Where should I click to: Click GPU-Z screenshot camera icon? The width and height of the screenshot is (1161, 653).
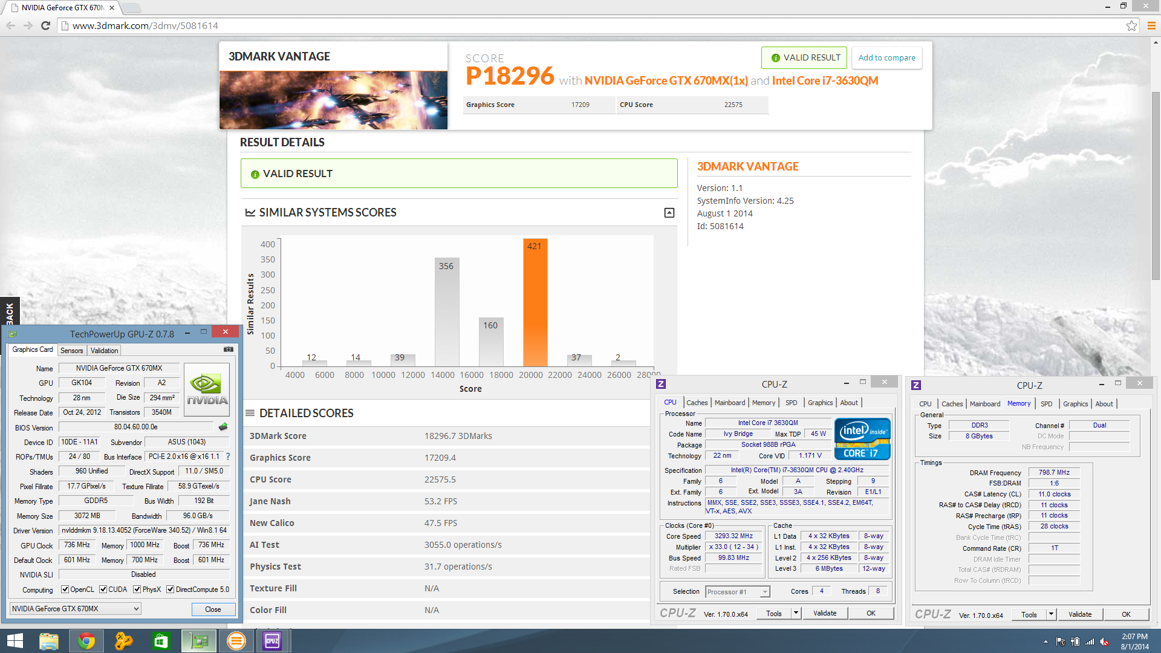point(229,349)
